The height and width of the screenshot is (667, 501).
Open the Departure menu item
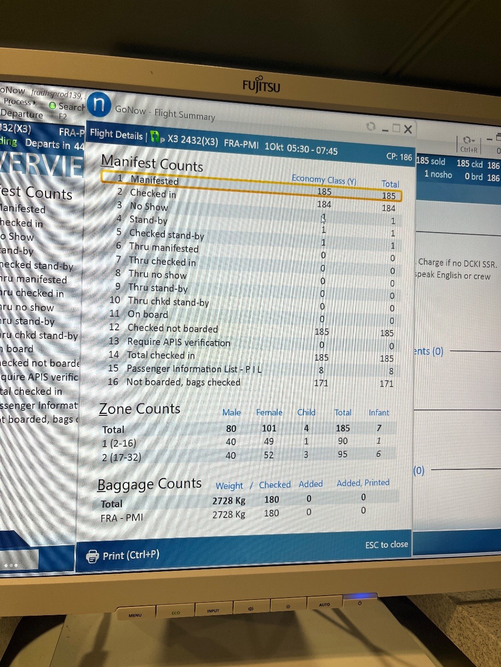coord(22,114)
